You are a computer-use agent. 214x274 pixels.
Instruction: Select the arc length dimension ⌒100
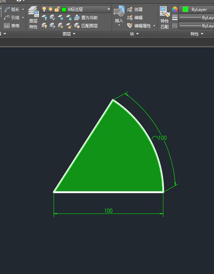point(159,138)
